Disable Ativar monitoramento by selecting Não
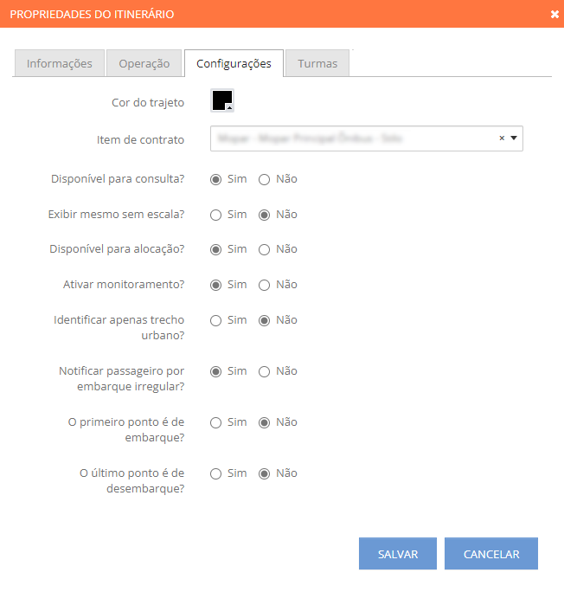The height and width of the screenshot is (592, 564). coord(264,285)
